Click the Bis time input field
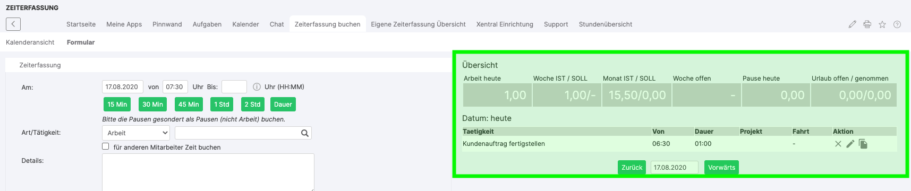Image resolution: width=911 pixels, height=191 pixels. [x=234, y=87]
